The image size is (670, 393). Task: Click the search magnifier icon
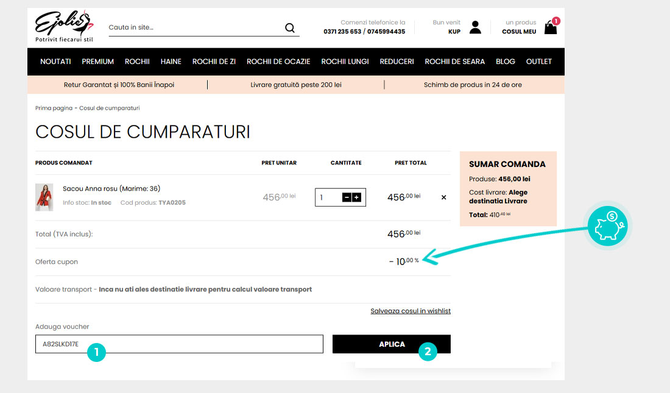click(x=289, y=27)
